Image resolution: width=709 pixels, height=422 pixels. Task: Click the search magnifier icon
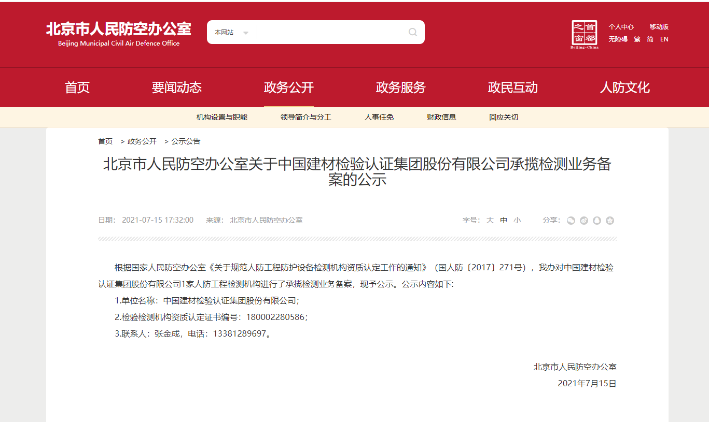coord(413,32)
